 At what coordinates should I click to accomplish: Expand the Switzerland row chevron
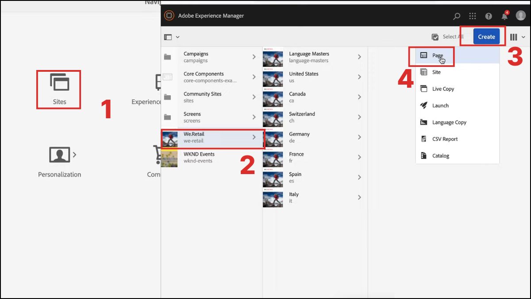pyautogui.click(x=359, y=117)
